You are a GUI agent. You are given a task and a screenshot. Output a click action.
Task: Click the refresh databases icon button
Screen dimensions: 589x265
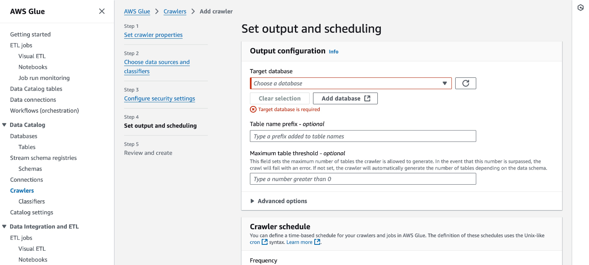pyautogui.click(x=465, y=83)
